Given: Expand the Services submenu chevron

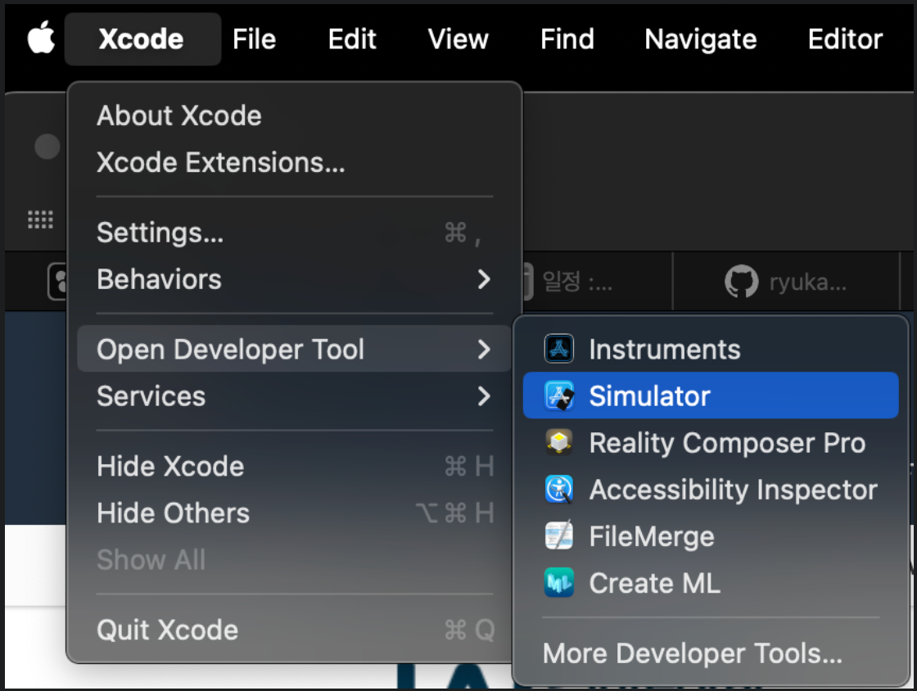Looking at the screenshot, I should 484,397.
